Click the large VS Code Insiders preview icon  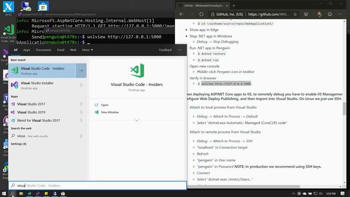tap(137, 71)
